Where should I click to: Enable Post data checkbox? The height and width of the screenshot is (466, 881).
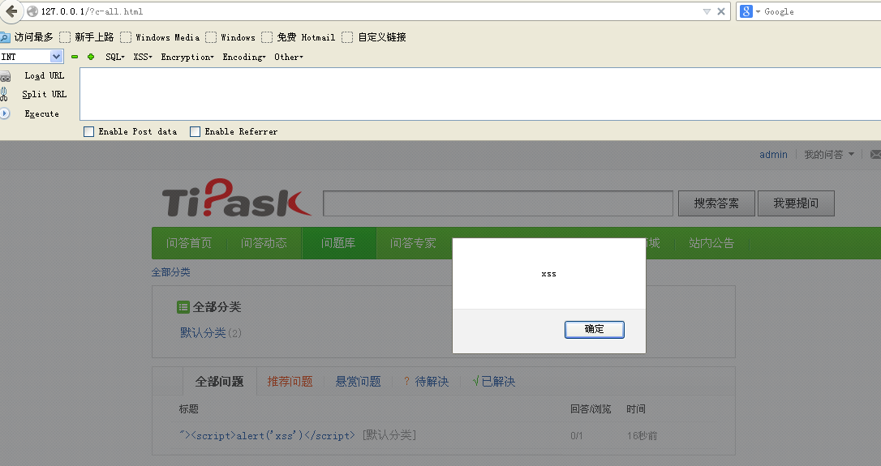click(88, 131)
